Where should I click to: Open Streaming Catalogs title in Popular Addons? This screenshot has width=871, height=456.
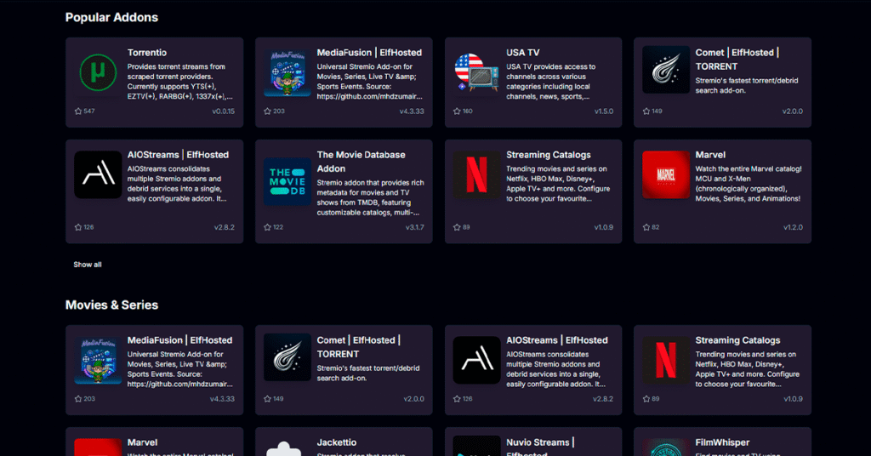point(549,155)
